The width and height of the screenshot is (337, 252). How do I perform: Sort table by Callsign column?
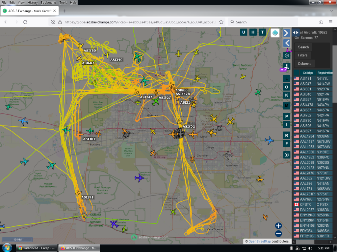(x=308, y=73)
